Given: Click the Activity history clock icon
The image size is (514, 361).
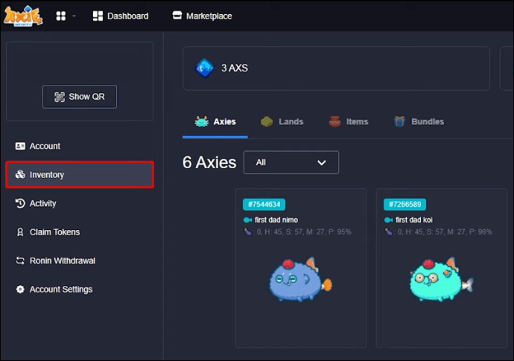Looking at the screenshot, I should 20,203.
